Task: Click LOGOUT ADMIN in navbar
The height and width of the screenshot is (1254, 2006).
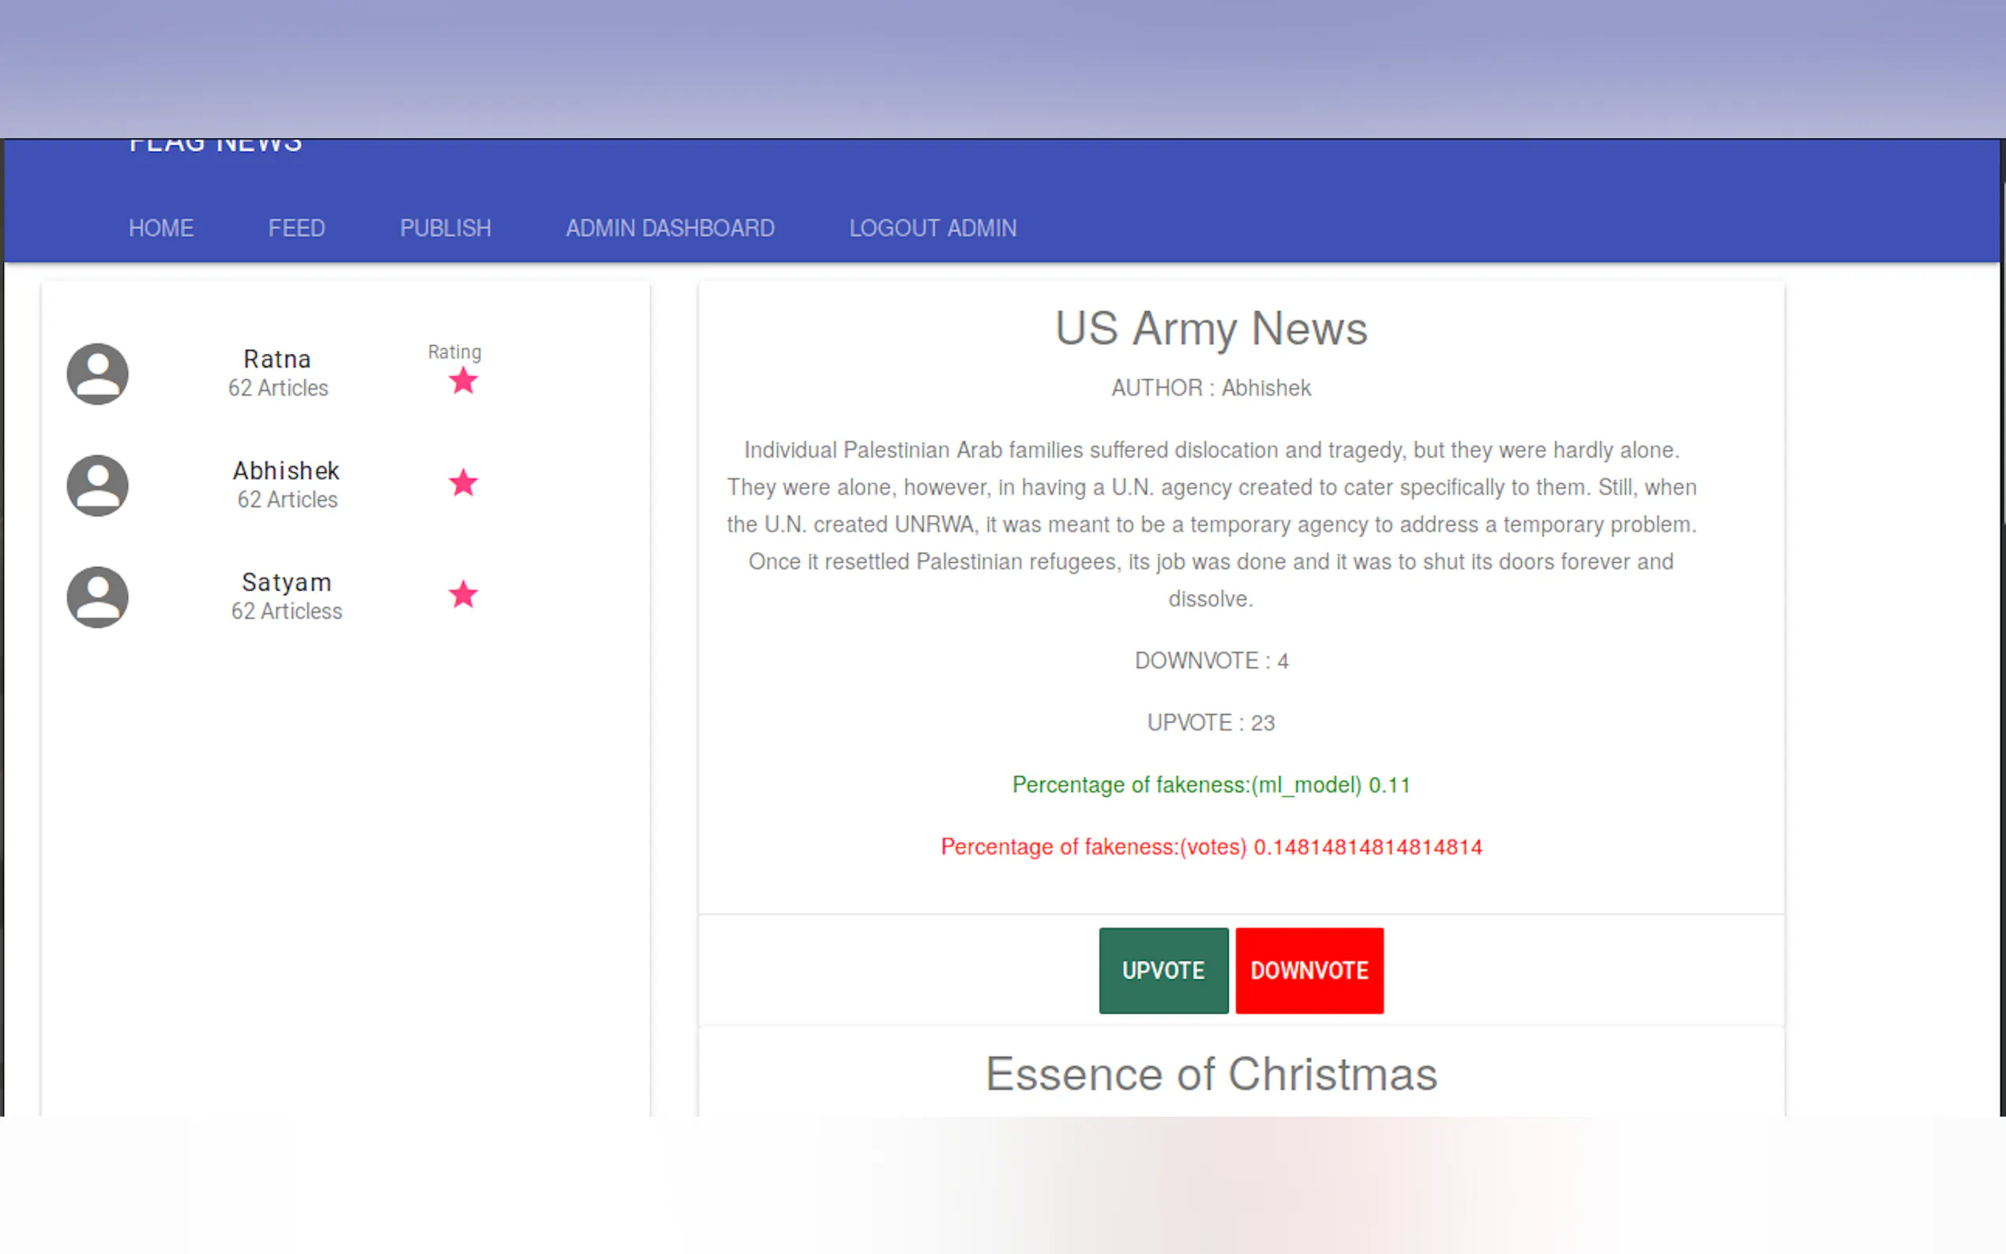Action: (932, 228)
